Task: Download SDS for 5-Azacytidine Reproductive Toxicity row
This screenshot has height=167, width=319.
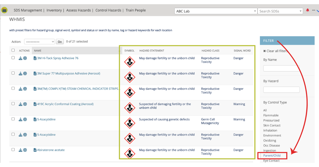Action: pos(20,135)
